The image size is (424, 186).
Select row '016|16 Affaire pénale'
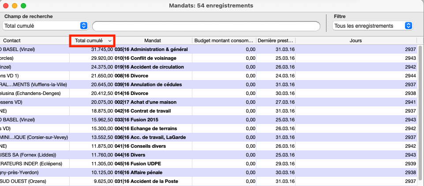click(209, 172)
